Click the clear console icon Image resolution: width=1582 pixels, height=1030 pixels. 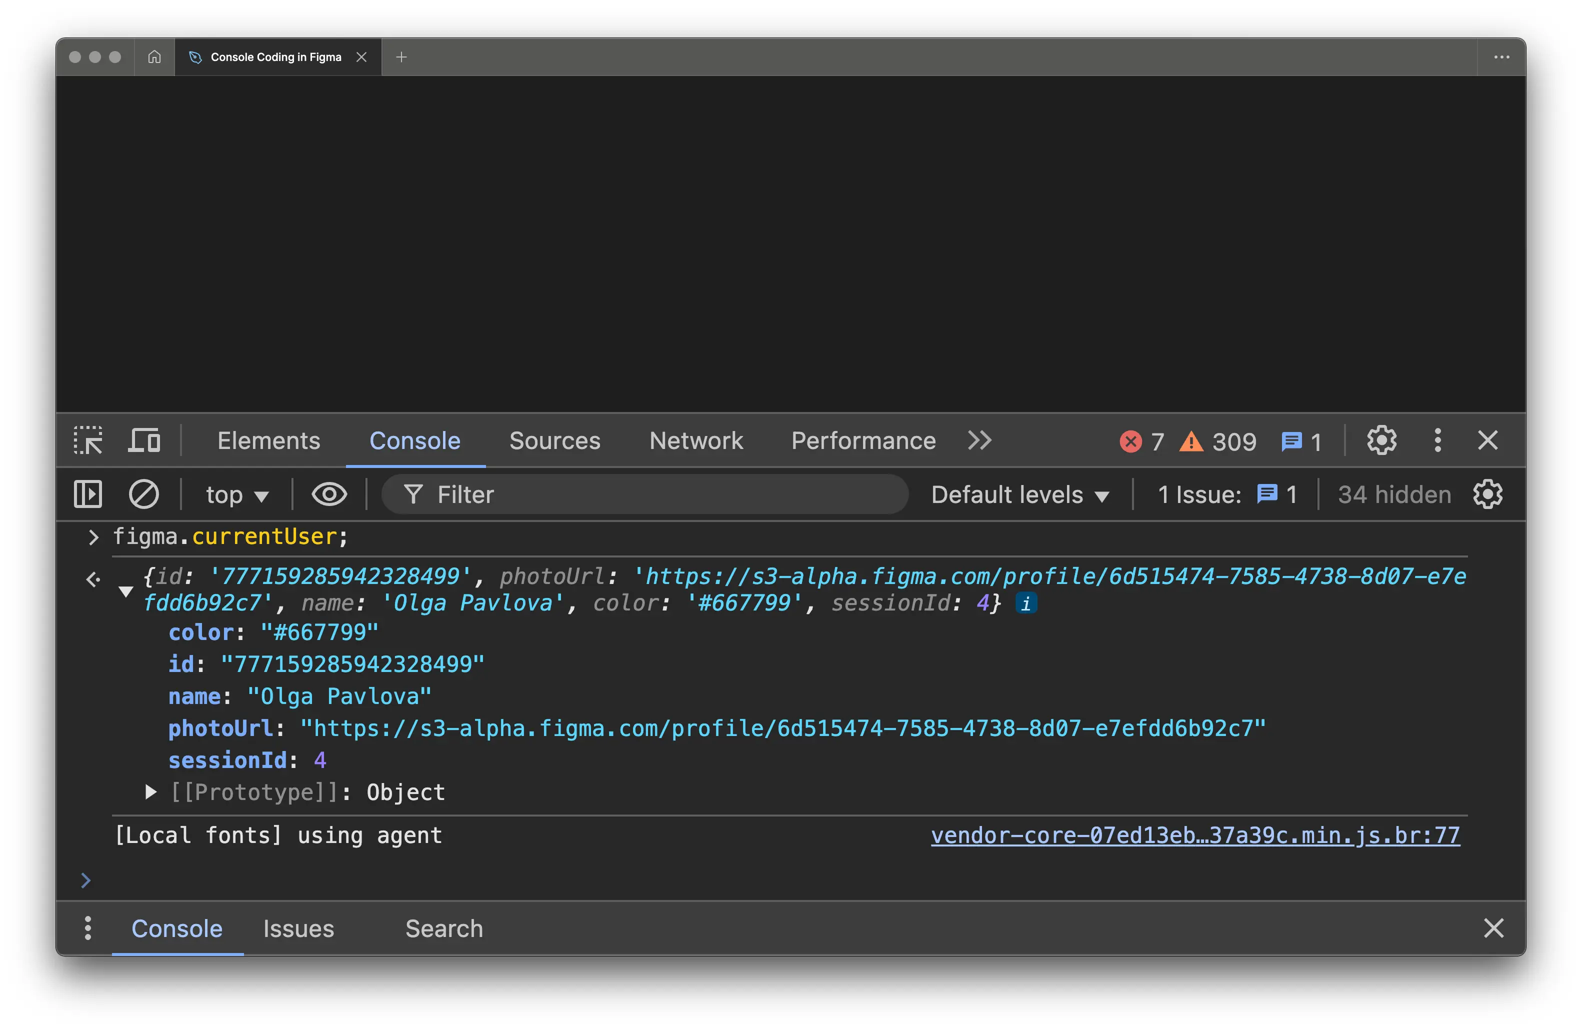pos(143,494)
